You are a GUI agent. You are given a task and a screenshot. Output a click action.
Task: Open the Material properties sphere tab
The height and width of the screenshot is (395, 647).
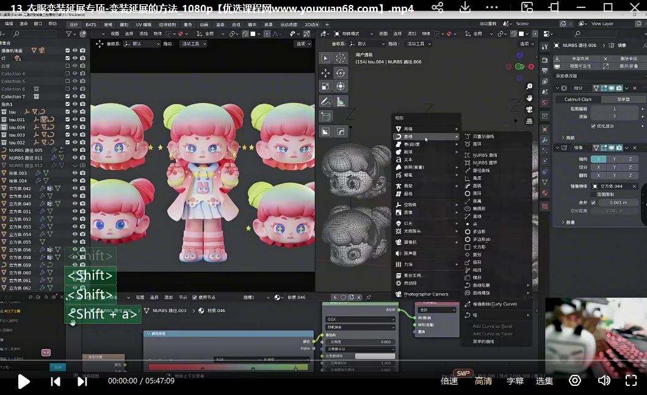click(544, 193)
